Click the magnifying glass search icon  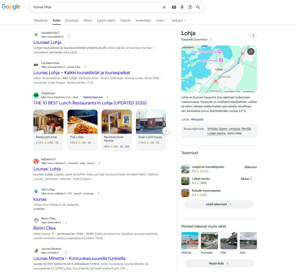click(x=198, y=7)
